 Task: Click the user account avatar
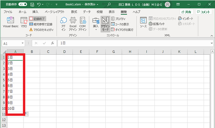pyautogui.click(x=167, y=4)
